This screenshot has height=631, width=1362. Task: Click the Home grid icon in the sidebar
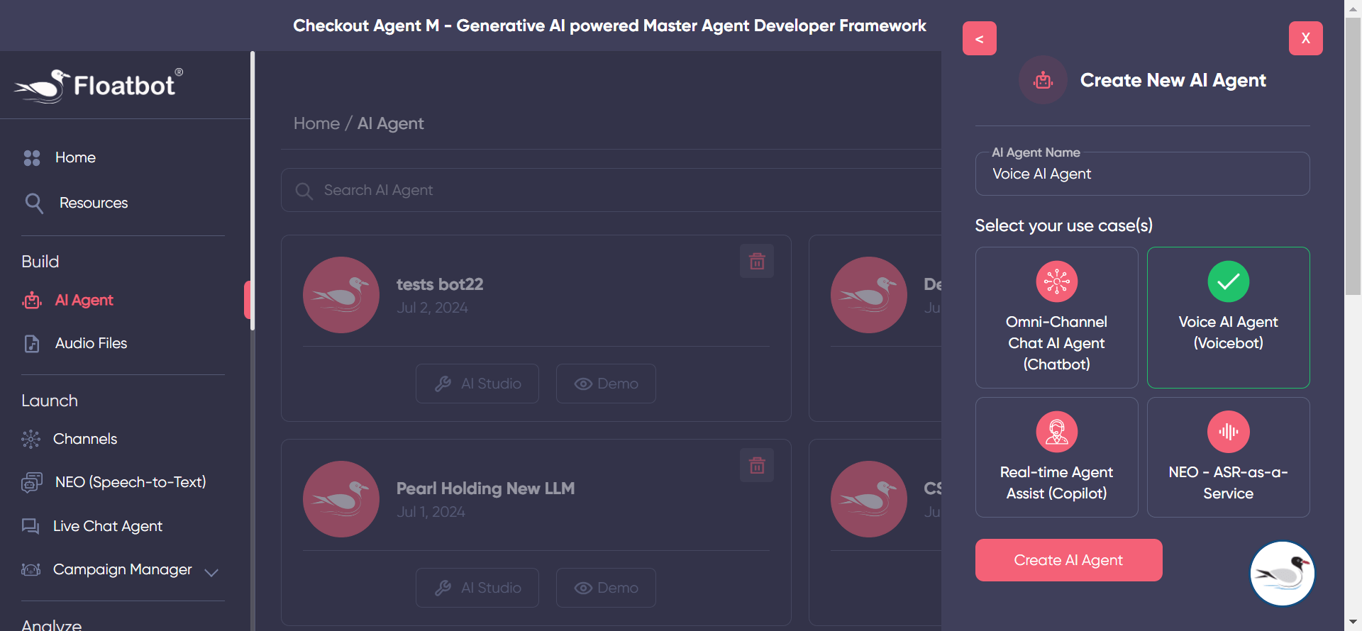click(x=32, y=158)
